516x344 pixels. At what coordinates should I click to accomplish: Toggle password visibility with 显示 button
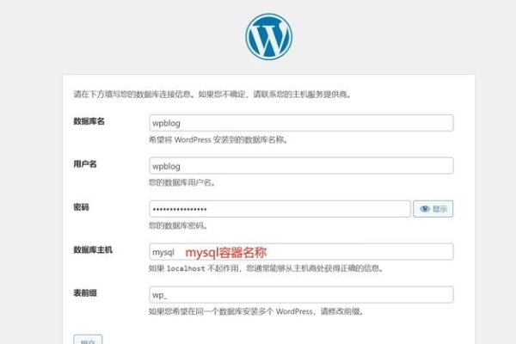(x=433, y=209)
